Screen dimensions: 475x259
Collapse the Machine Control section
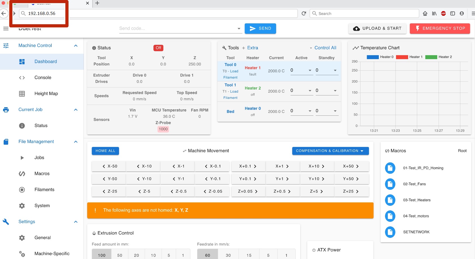[76, 46]
